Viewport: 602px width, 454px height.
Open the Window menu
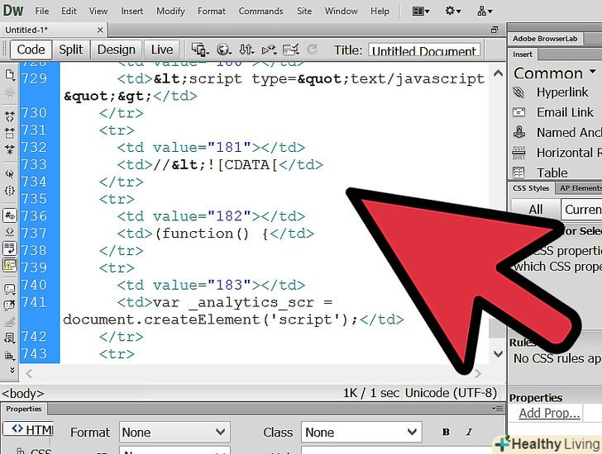(x=341, y=11)
